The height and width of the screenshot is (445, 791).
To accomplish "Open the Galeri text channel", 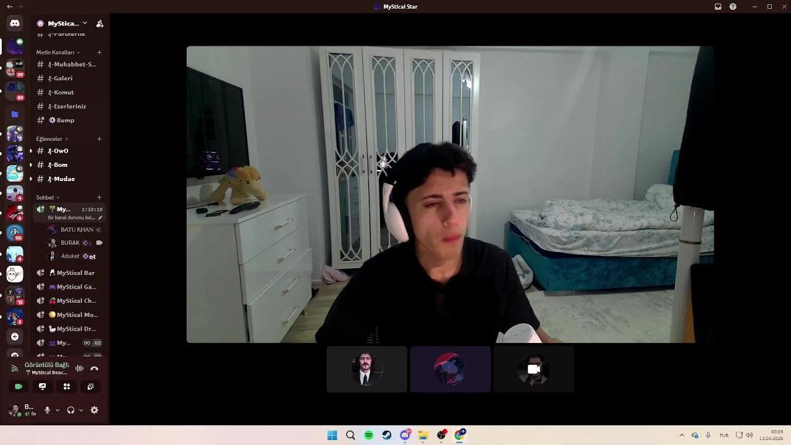I will 69,78.
